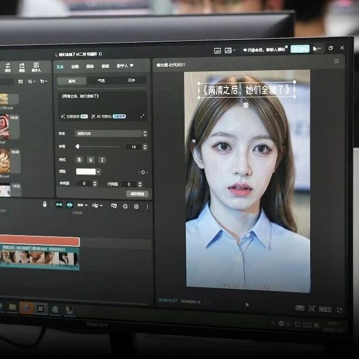Step the 行间距 line spacing arrows
The image size is (359, 359).
pyautogui.click(x=140, y=184)
